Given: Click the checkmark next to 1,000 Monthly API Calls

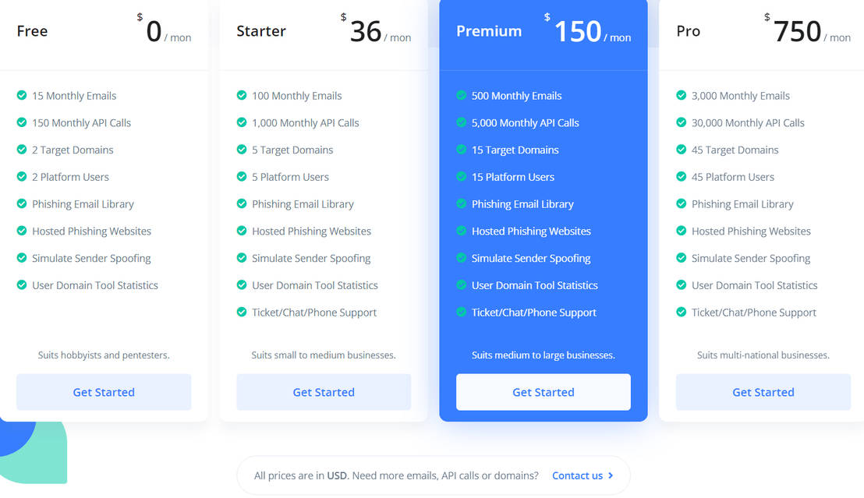Looking at the screenshot, I should pos(241,122).
